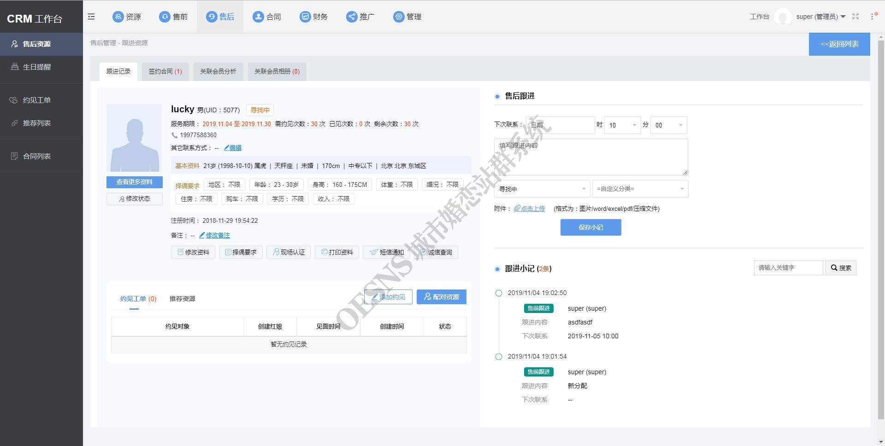Click the 2019/11/04 19:02:50 timeline entry marker
Screen dimensions: 885x446
498,293
